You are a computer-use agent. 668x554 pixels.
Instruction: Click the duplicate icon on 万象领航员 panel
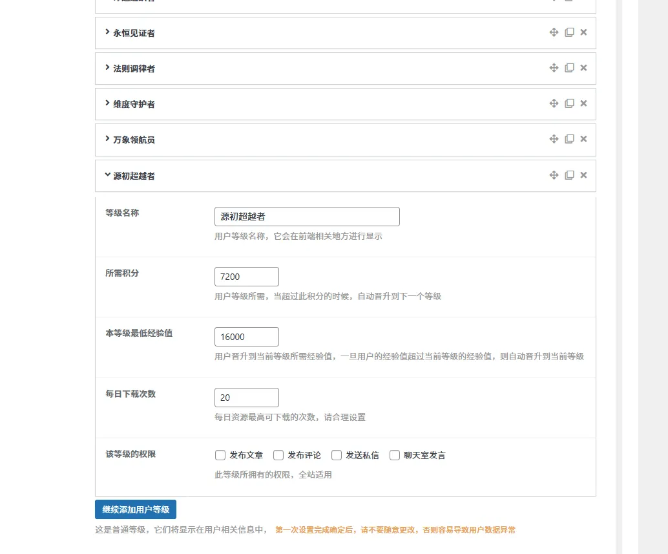coord(569,138)
